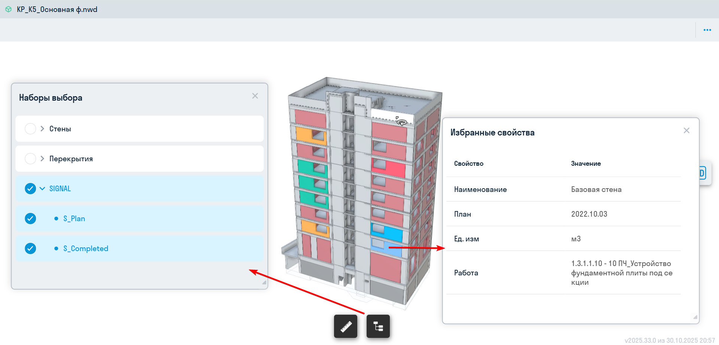Image resolution: width=719 pixels, height=345 pixels.
Task: Close the Избранные свойства panel
Action: point(686,131)
